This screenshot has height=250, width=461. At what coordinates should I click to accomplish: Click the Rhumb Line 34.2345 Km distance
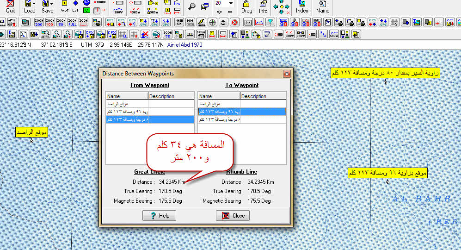pos(261,182)
